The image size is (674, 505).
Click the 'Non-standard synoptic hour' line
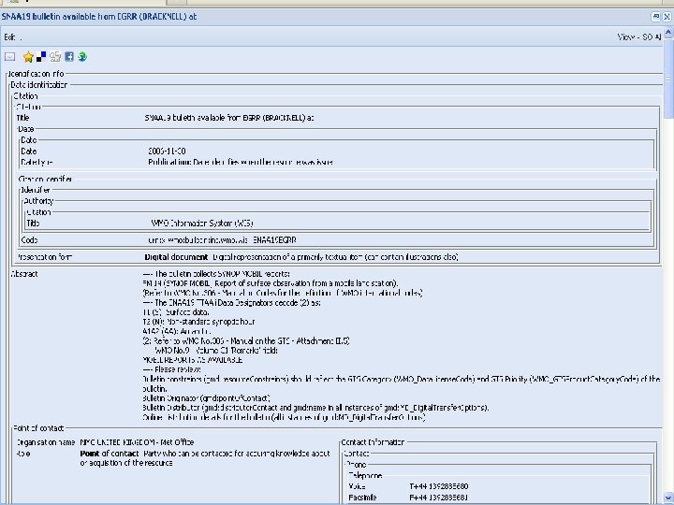point(198,322)
